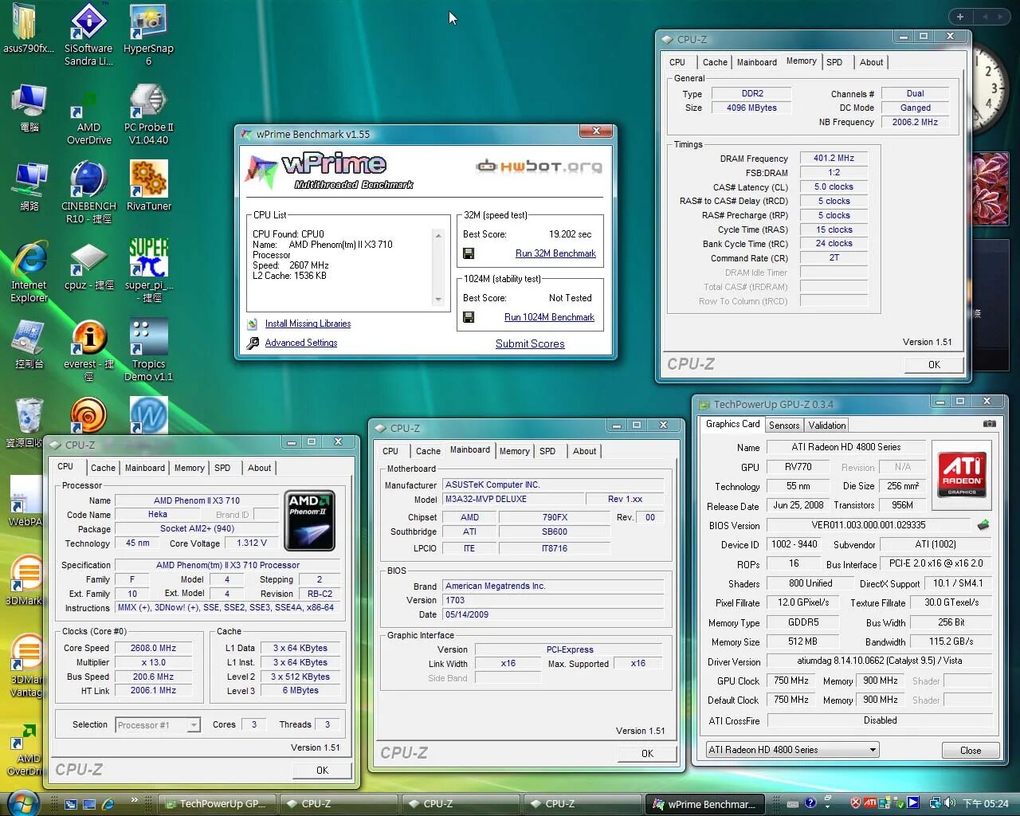1020x816 pixels.
Task: Open SiSoftware Sandra desktop icon
Action: 88,34
